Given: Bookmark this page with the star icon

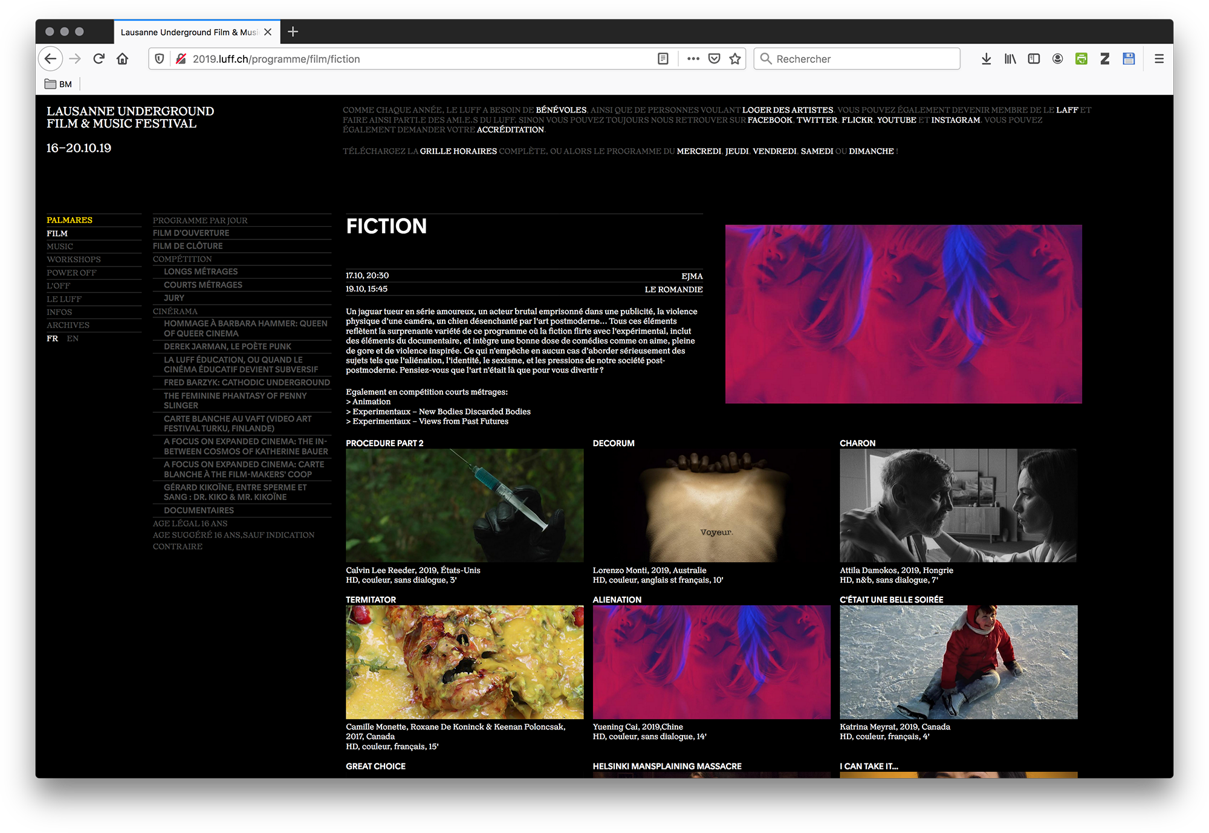Looking at the screenshot, I should [735, 59].
